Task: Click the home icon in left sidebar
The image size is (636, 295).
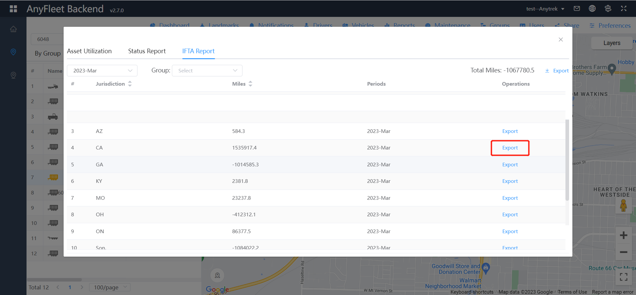Action: click(13, 29)
